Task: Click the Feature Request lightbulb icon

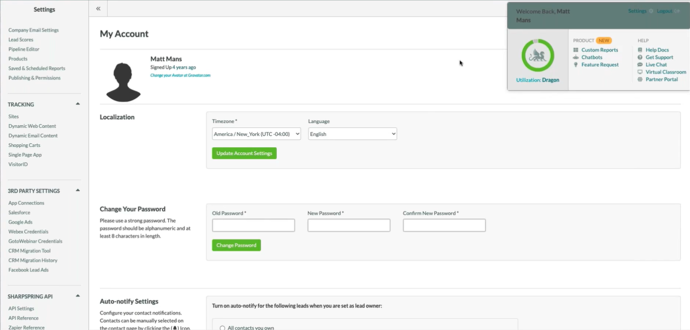Action: pos(576,65)
